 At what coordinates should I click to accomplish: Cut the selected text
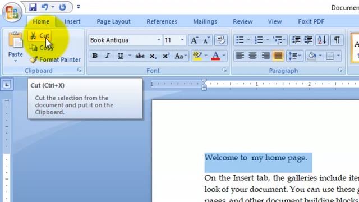point(39,36)
